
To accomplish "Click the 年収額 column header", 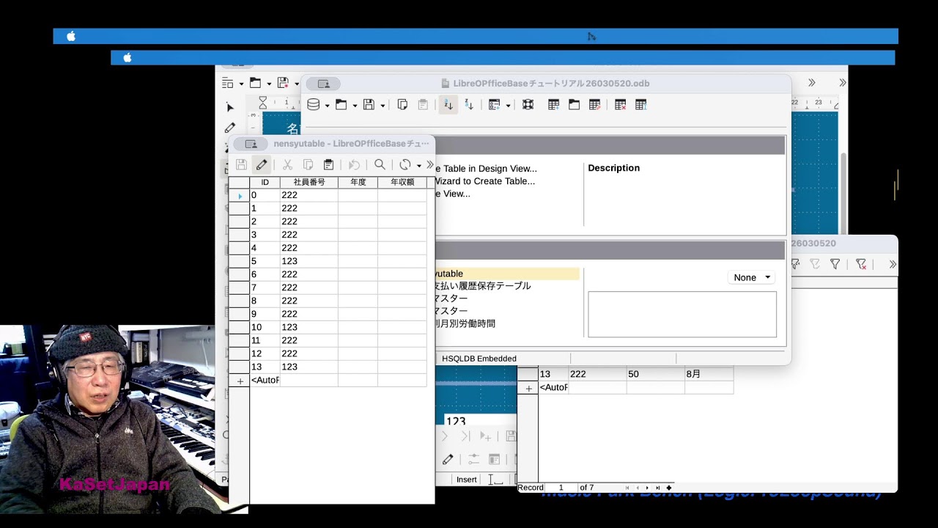I will tap(402, 182).
